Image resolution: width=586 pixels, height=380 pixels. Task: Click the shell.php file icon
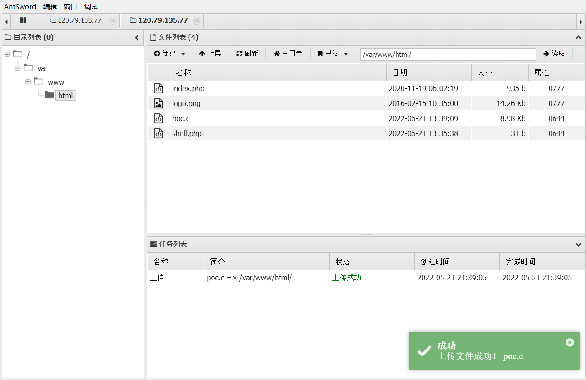158,133
